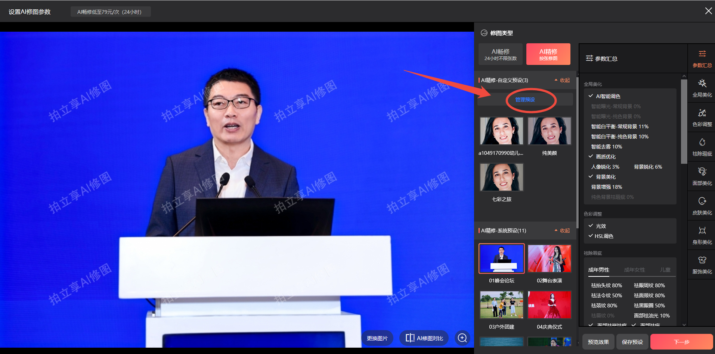Collapse the AI精修-系统预设 section
The width and height of the screenshot is (715, 354).
click(x=562, y=231)
